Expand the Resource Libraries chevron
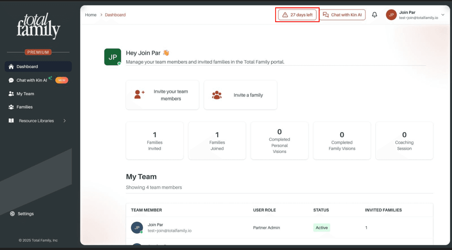 [64, 121]
